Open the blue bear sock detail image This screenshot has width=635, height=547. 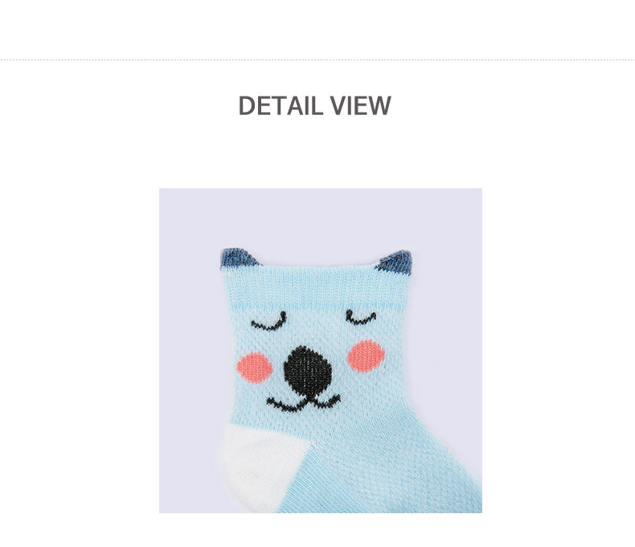tap(321, 351)
